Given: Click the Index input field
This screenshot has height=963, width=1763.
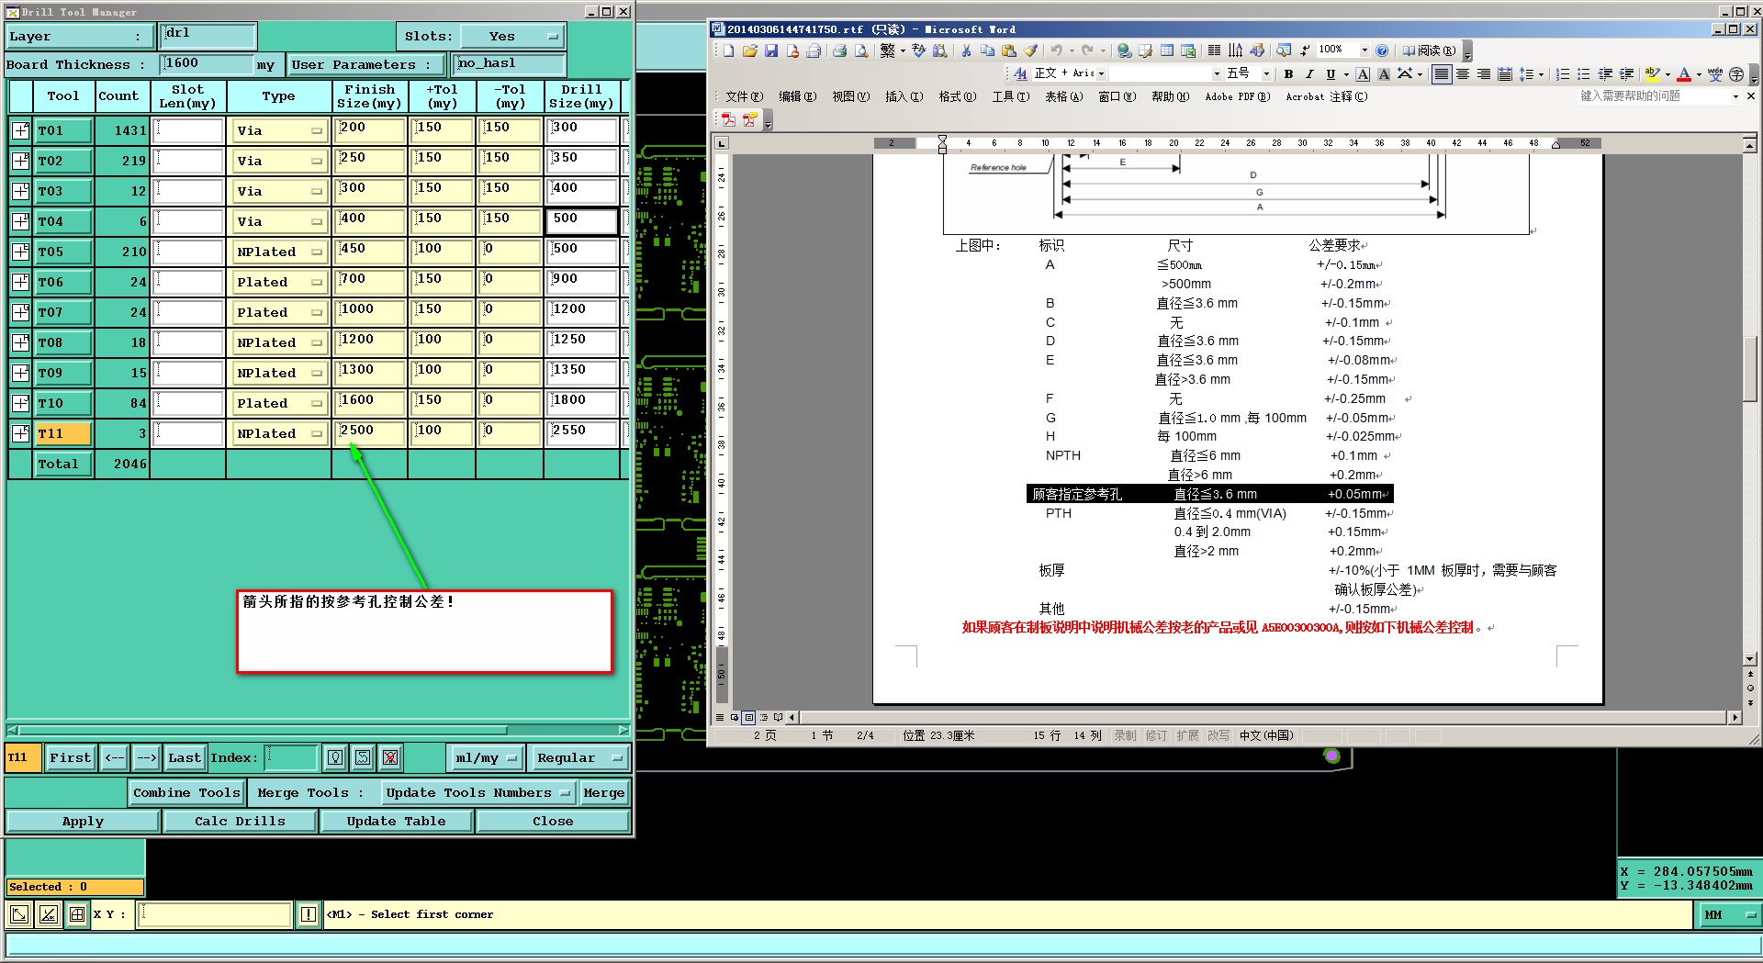Looking at the screenshot, I should click(291, 757).
